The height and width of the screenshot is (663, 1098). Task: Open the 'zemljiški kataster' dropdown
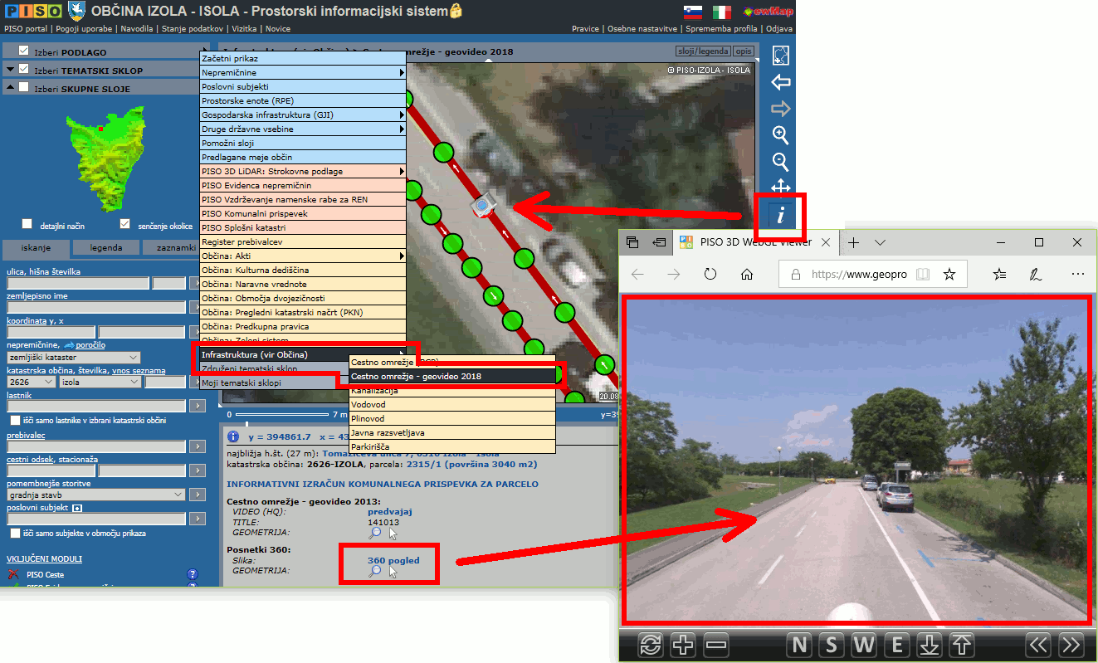tap(74, 357)
